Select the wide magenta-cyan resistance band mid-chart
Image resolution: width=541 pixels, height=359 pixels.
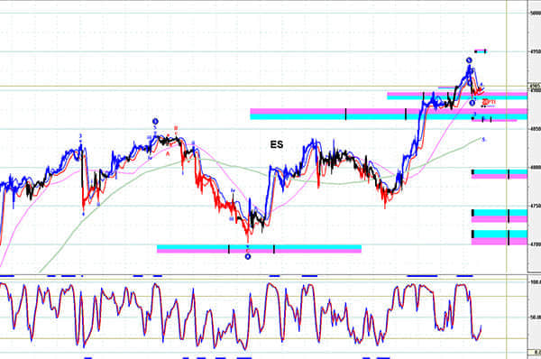click(x=389, y=114)
